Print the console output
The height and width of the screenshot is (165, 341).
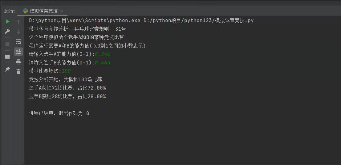18,62
